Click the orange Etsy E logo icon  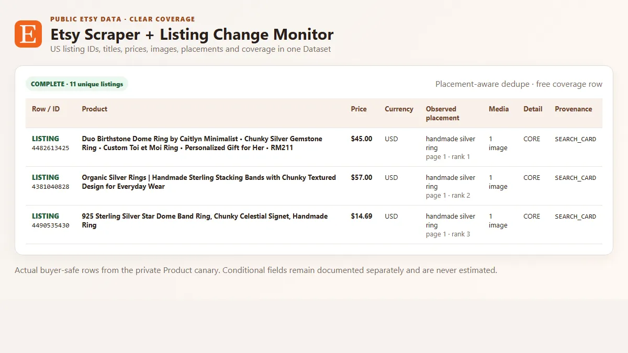pos(28,34)
